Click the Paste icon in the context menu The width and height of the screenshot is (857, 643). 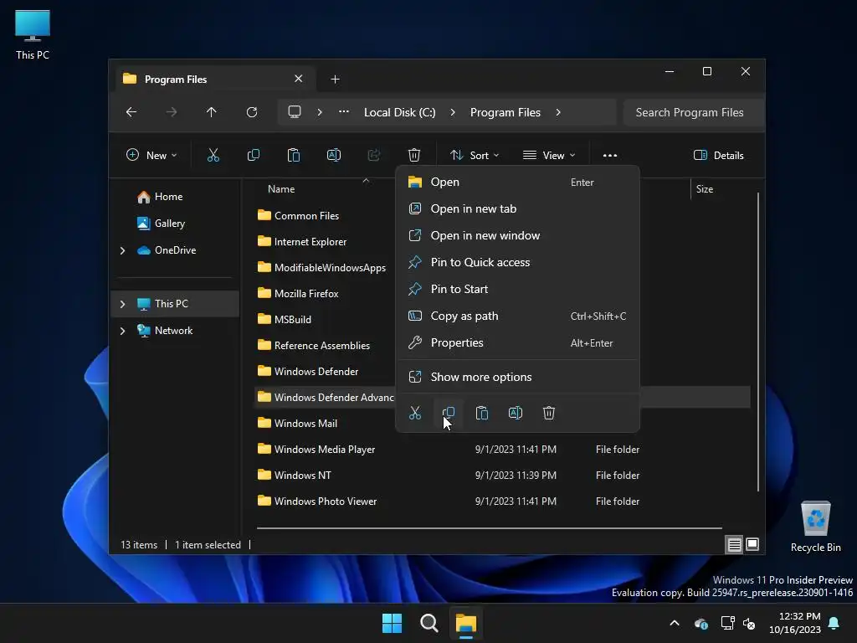pyautogui.click(x=481, y=413)
